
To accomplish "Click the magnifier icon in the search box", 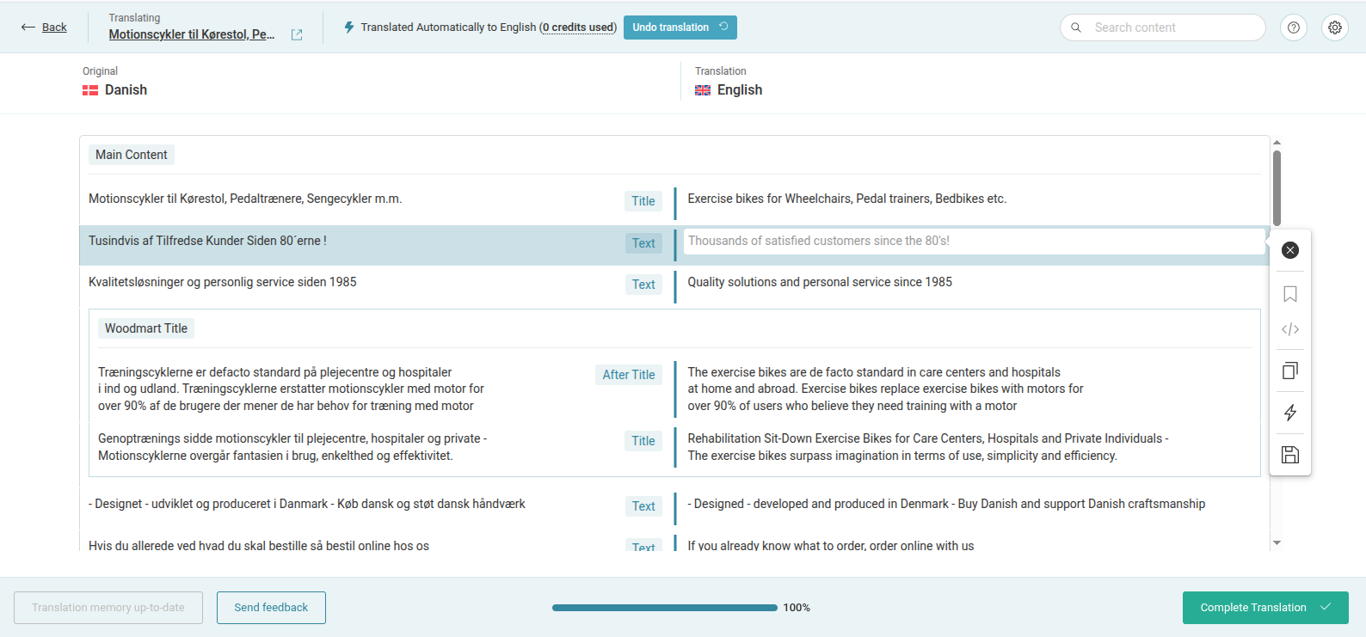I will click(1076, 28).
